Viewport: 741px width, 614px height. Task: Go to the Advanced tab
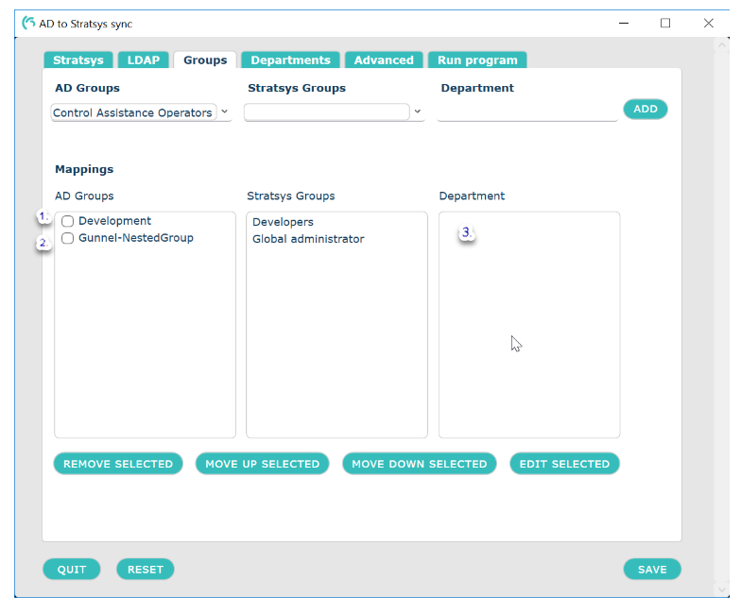click(384, 60)
